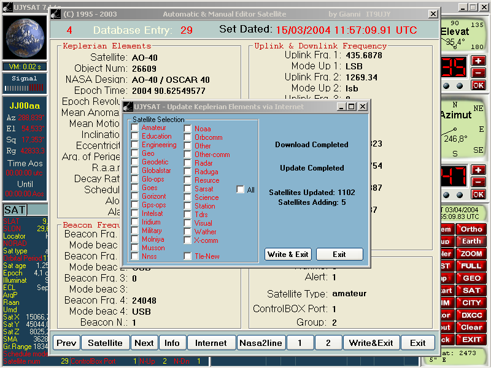The width and height of the screenshot is (491, 368).
Task: Click the Object Num value 26609
Action: 144,69
